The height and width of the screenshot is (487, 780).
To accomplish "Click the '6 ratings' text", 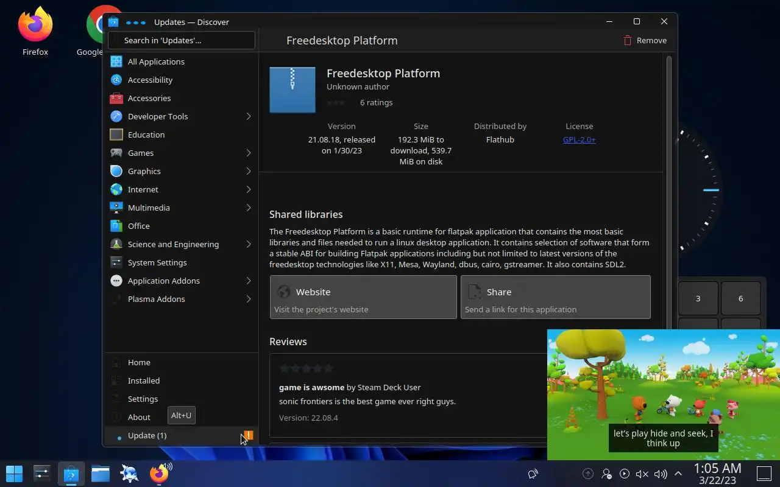I will (x=376, y=102).
